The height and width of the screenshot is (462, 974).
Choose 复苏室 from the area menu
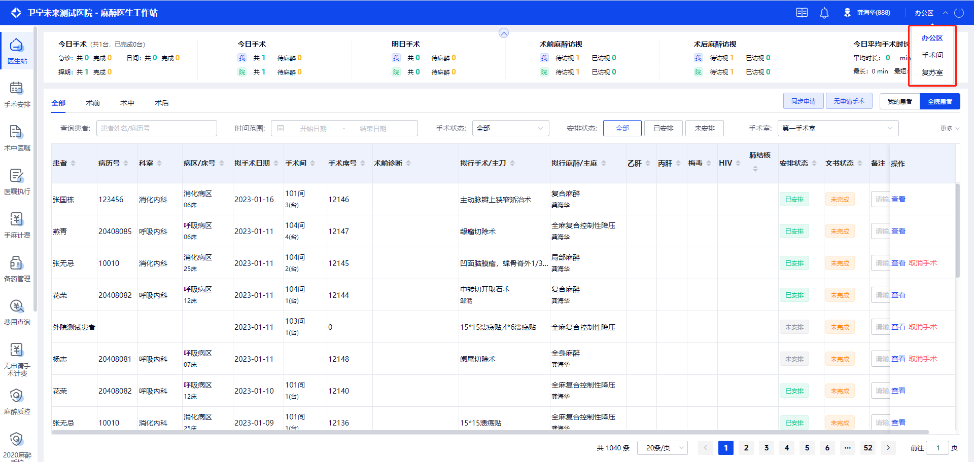coord(932,72)
